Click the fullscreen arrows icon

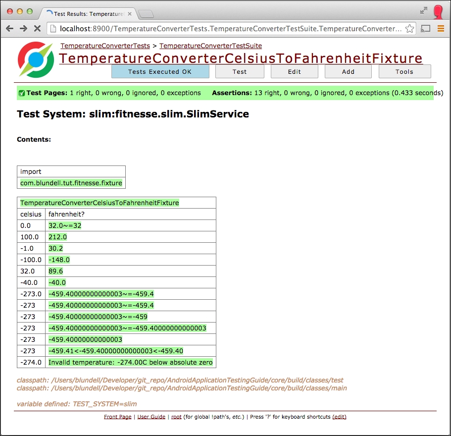pos(424,10)
